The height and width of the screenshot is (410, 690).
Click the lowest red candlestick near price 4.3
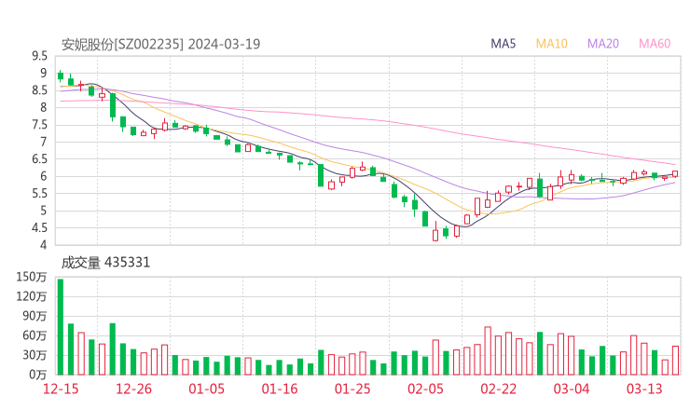pyautogui.click(x=435, y=233)
